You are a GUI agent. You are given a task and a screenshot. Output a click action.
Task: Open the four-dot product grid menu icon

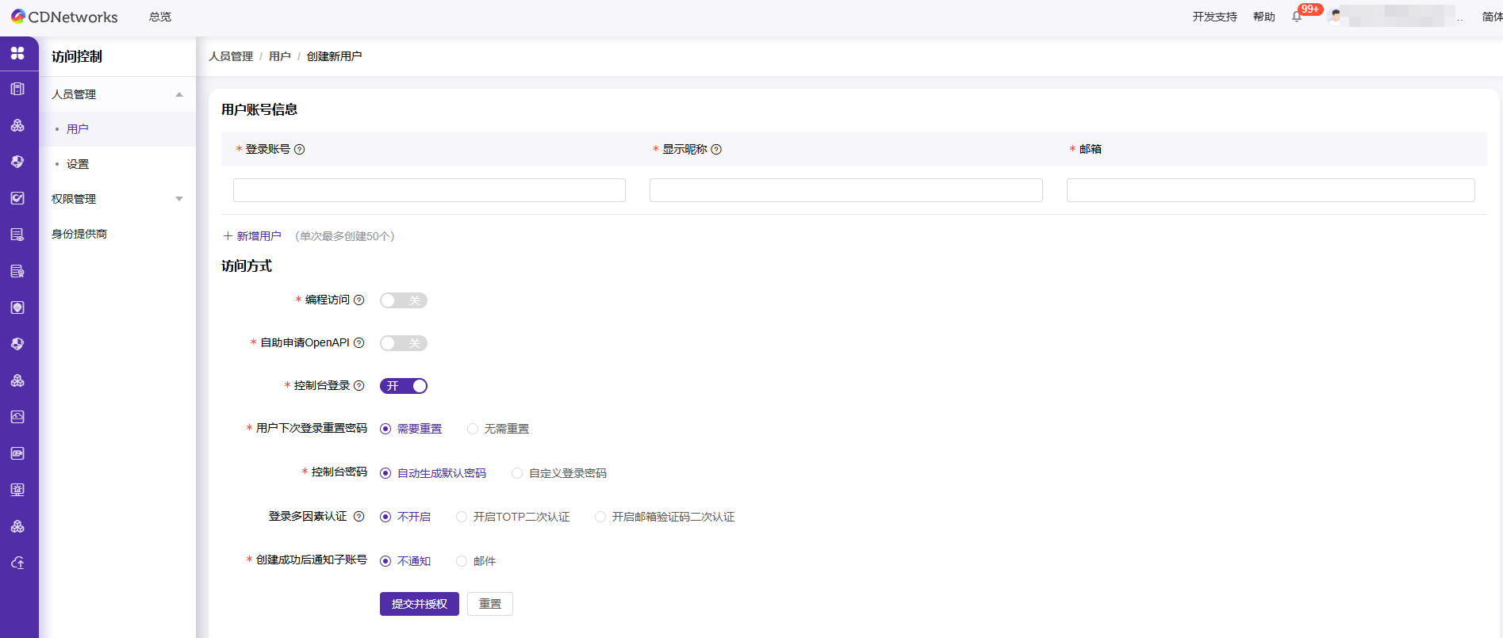click(x=17, y=53)
